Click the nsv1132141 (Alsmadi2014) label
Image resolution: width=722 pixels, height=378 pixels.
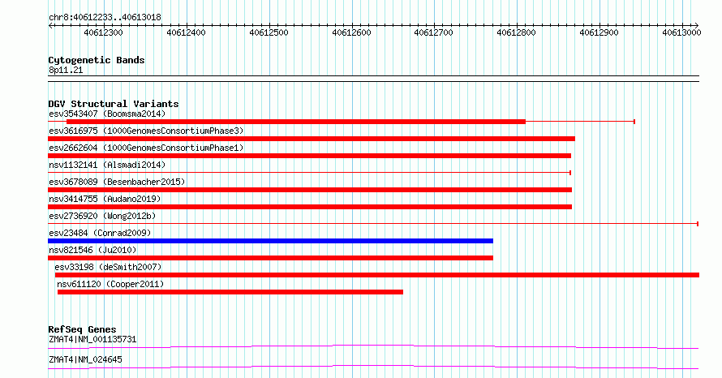click(107, 165)
